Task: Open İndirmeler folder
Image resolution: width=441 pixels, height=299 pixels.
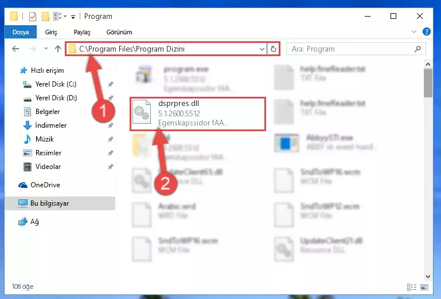Action: click(45, 125)
